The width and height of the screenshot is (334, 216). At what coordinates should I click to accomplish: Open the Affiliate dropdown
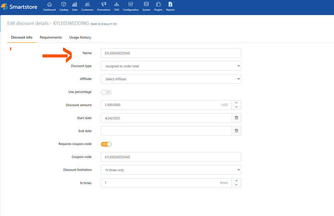click(x=171, y=79)
